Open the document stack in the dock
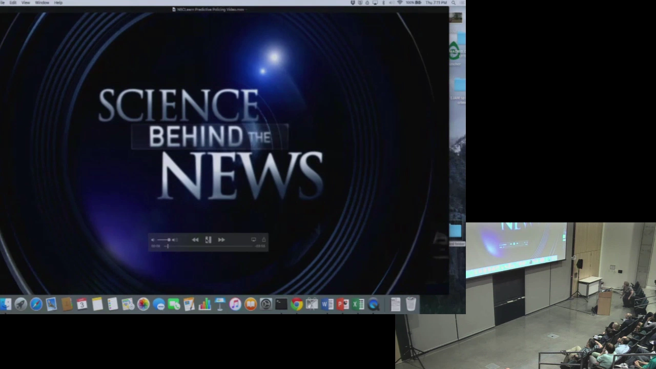656x369 pixels. [396, 304]
